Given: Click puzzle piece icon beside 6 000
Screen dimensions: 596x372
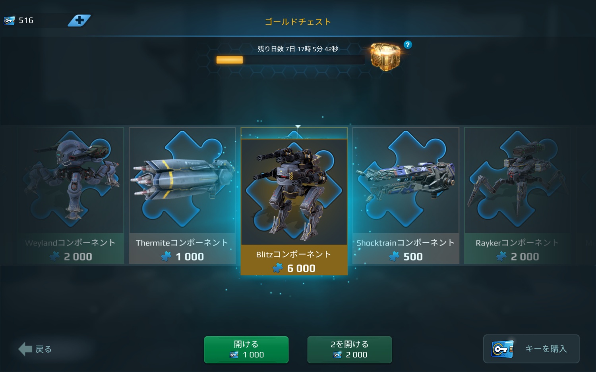Looking at the screenshot, I should pos(278,268).
